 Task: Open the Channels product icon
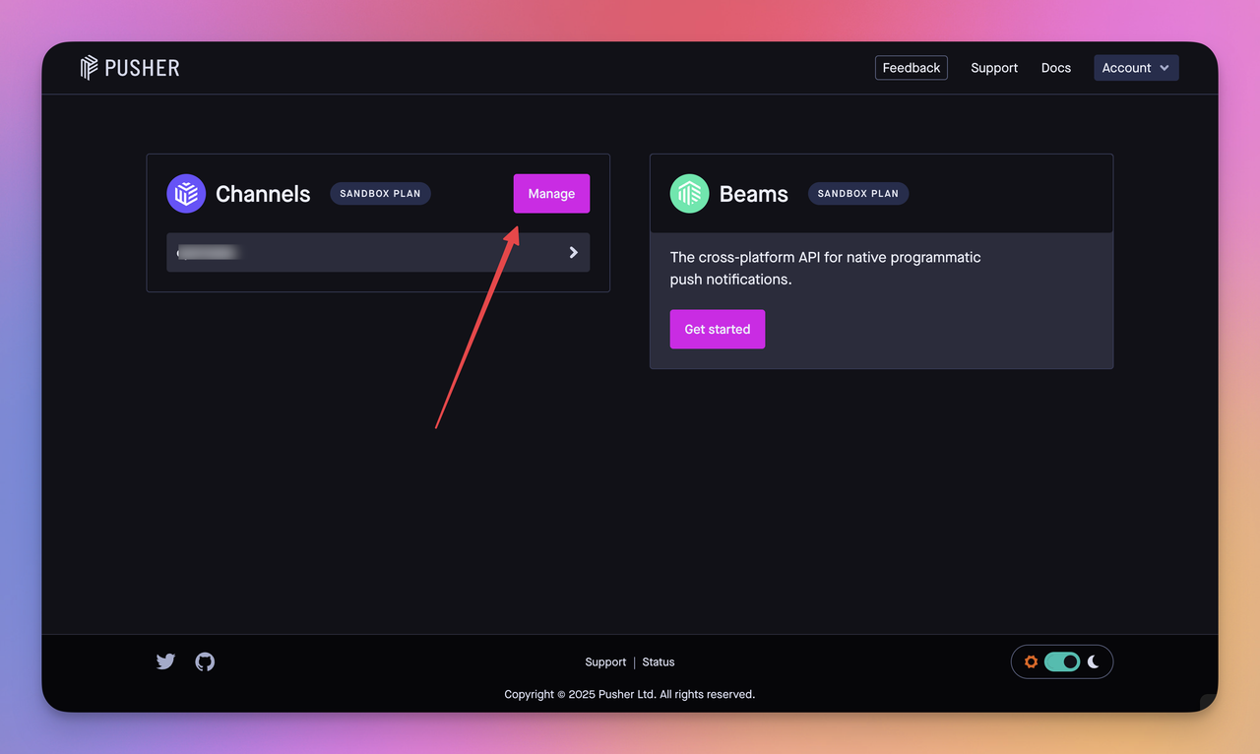click(186, 194)
